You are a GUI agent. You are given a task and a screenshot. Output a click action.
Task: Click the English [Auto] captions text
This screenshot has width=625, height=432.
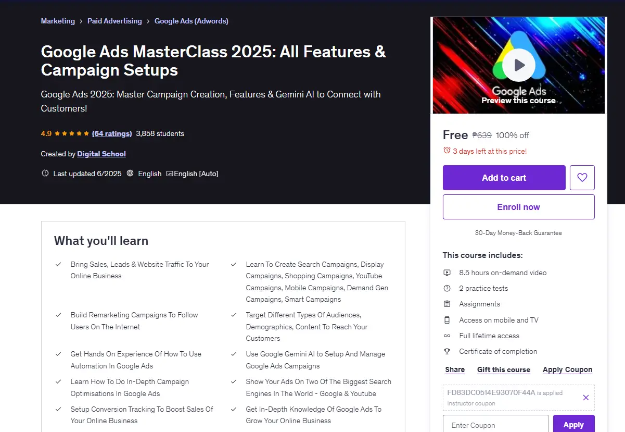pyautogui.click(x=196, y=174)
